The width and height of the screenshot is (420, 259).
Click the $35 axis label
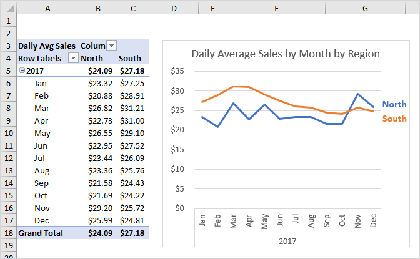[177, 71]
